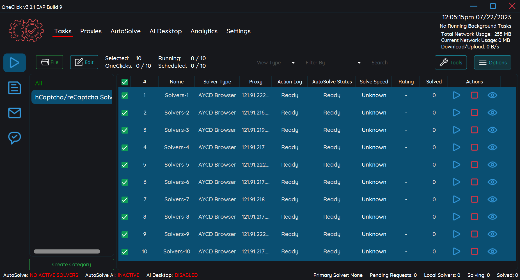
Task: Stop the Solvers-5 task with the stop icon
Action: [x=474, y=165]
